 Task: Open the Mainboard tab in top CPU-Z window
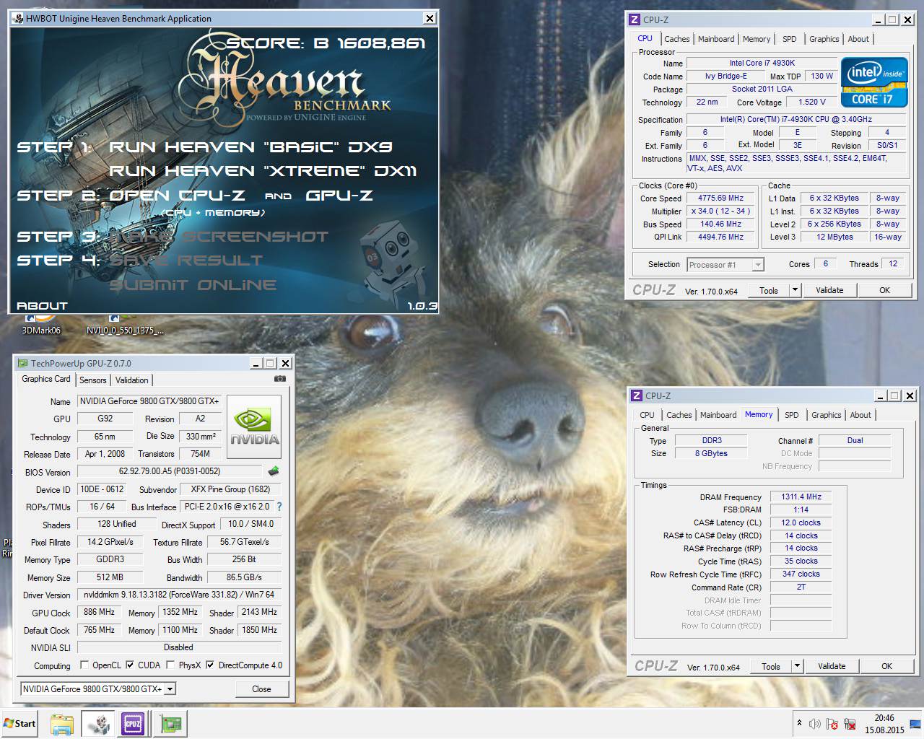point(716,39)
